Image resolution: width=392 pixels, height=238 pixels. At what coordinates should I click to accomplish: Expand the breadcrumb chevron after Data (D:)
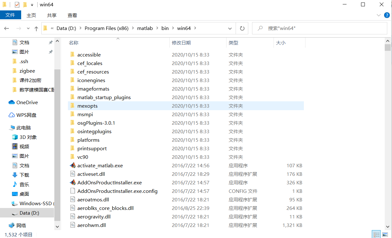click(80, 28)
